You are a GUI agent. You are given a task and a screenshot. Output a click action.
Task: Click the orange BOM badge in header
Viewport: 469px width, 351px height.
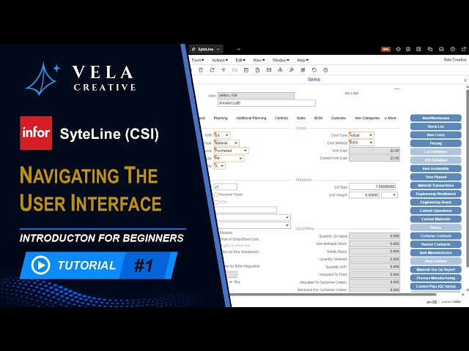point(386,49)
